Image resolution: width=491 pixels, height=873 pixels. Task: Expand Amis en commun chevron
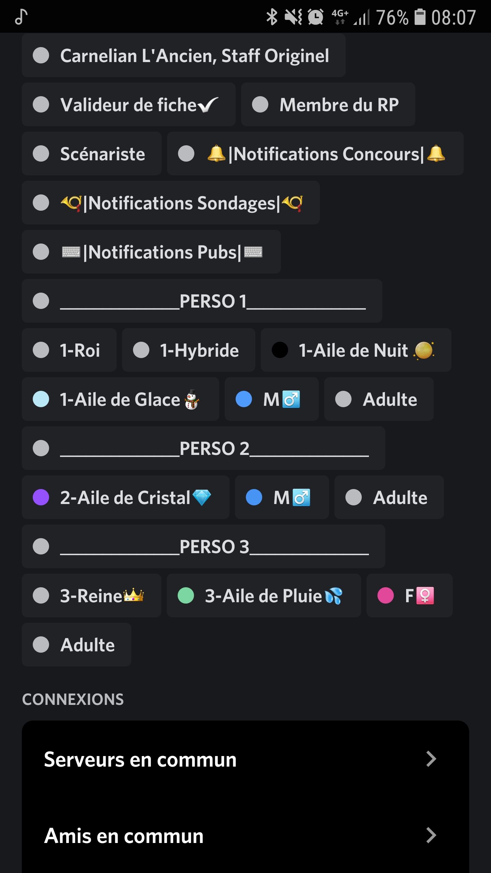click(431, 835)
